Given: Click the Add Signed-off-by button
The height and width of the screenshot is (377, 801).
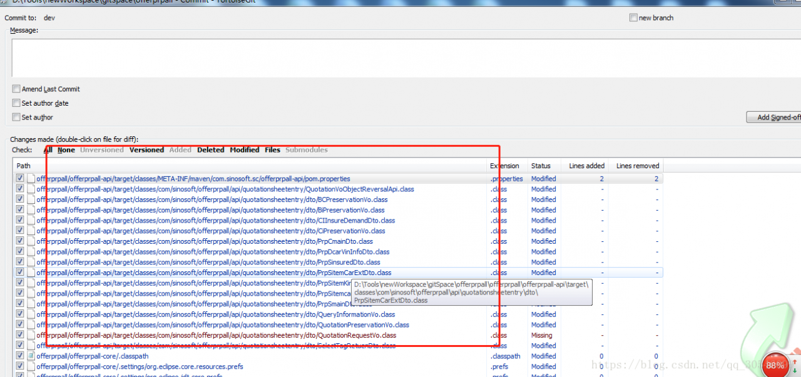Looking at the screenshot, I should coord(774,117).
